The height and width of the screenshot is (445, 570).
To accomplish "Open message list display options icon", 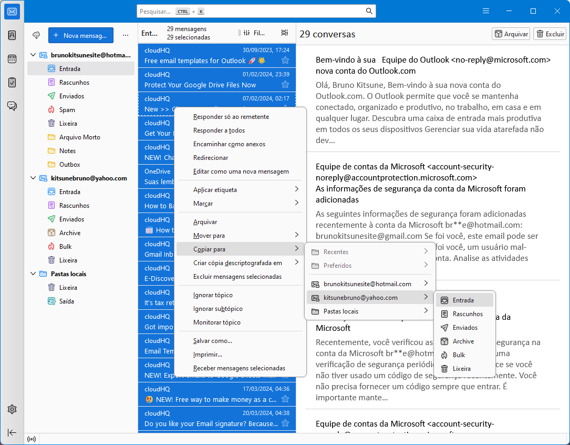I will pyautogui.click(x=285, y=33).
